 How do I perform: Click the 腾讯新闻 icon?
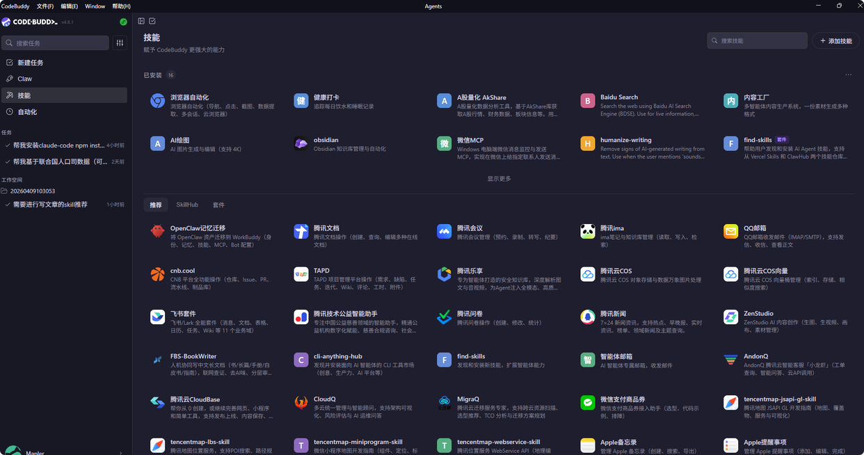click(588, 317)
